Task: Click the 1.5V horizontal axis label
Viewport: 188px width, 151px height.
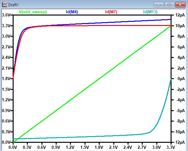Action: 85,147
